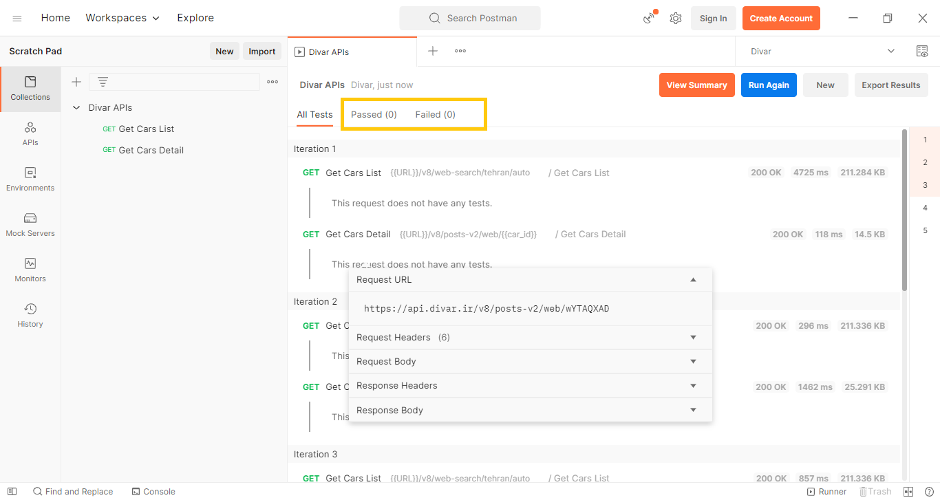Viewport: 940px width, 500px height.
Task: Jump to iteration 5 in sidebar
Action: [925, 230]
